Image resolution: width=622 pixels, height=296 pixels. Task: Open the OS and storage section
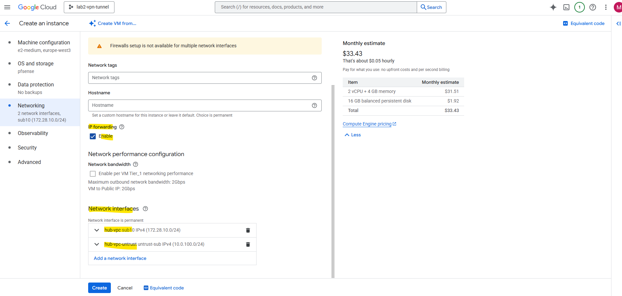pyautogui.click(x=36, y=64)
